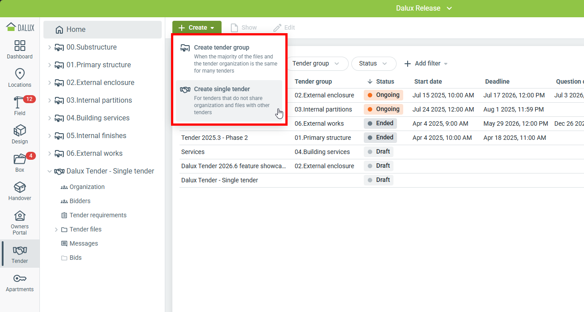Open the Apartments module
This screenshot has height=312, width=584.
click(x=19, y=282)
